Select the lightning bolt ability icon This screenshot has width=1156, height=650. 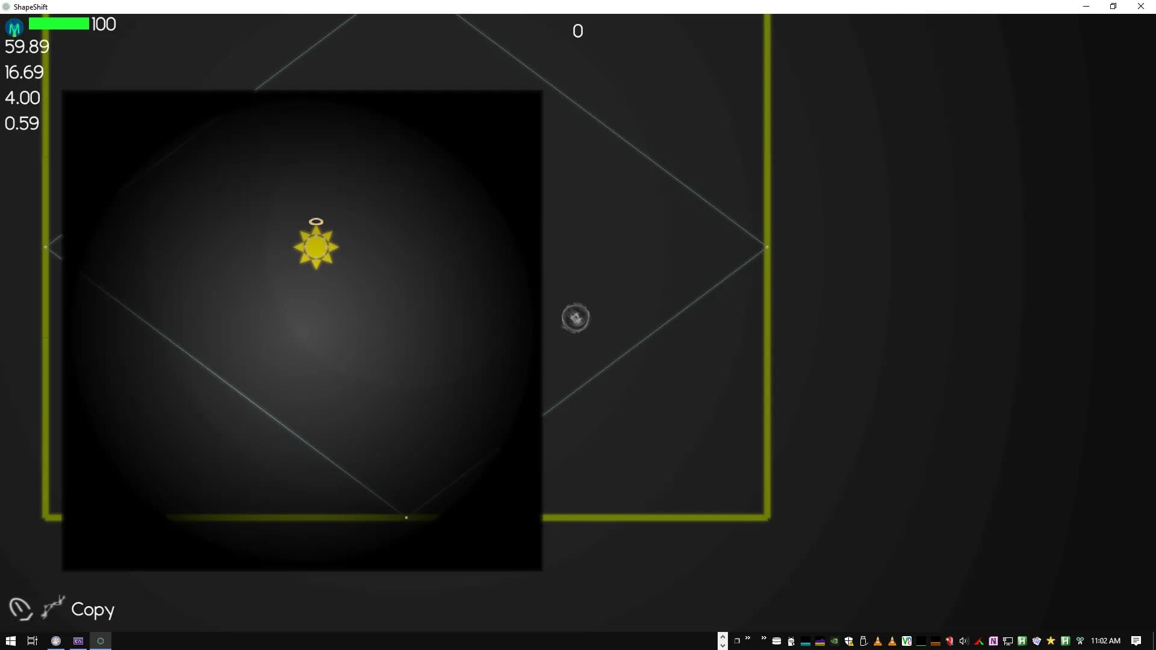53,607
